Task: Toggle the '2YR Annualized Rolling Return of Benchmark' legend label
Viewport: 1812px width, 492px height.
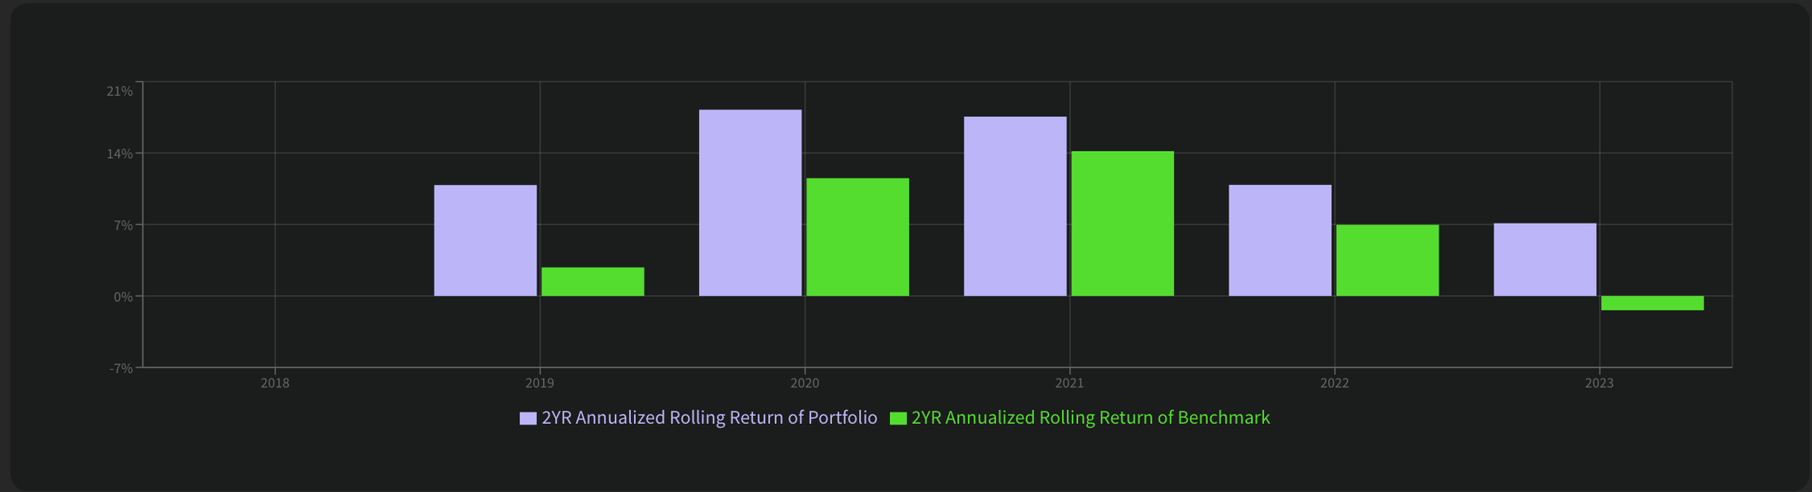Action: tap(1090, 417)
